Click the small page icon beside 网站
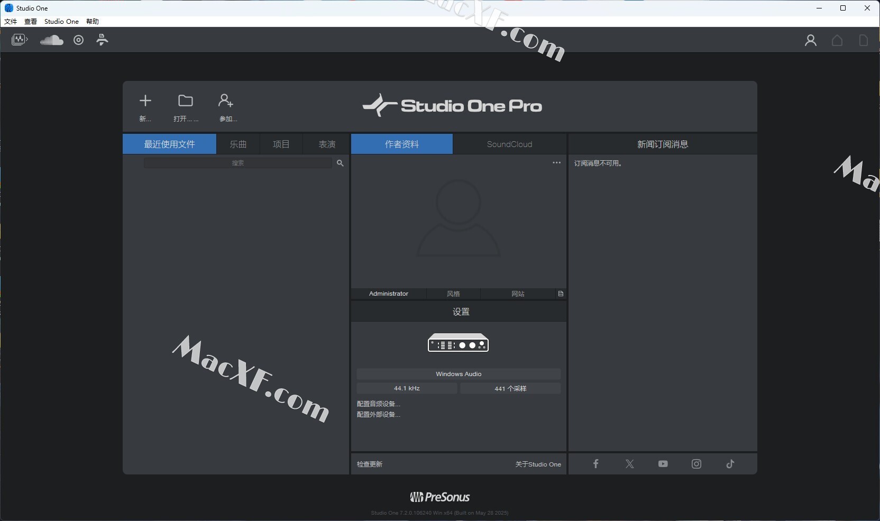 coord(561,294)
